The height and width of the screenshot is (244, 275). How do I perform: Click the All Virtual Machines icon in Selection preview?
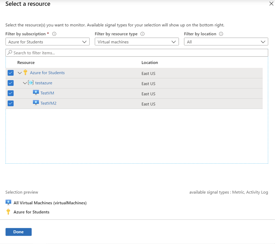pos(8,202)
